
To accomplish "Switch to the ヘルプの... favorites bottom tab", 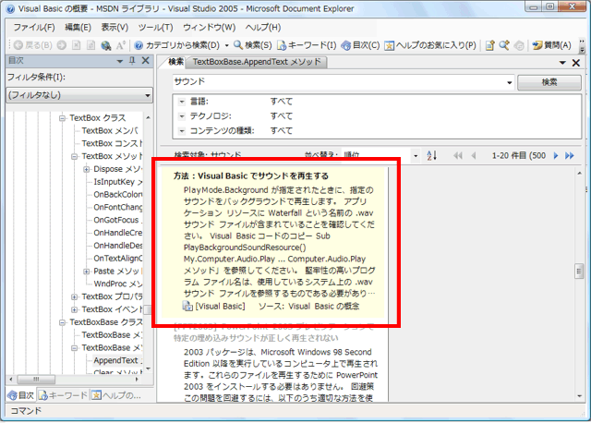I will (x=117, y=395).
